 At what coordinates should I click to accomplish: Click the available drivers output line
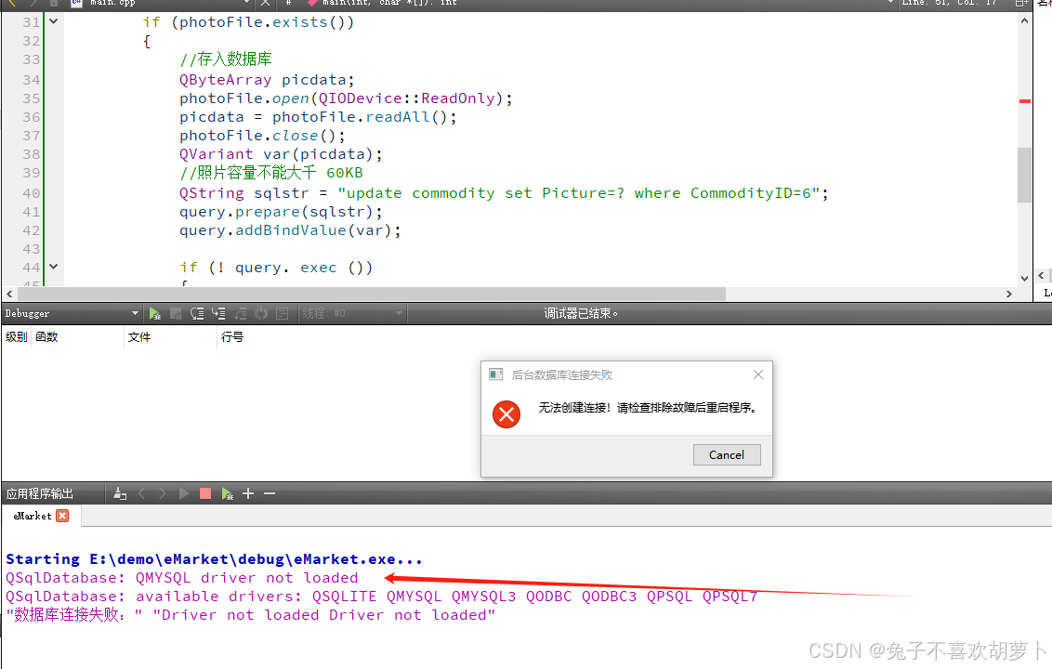click(x=381, y=597)
